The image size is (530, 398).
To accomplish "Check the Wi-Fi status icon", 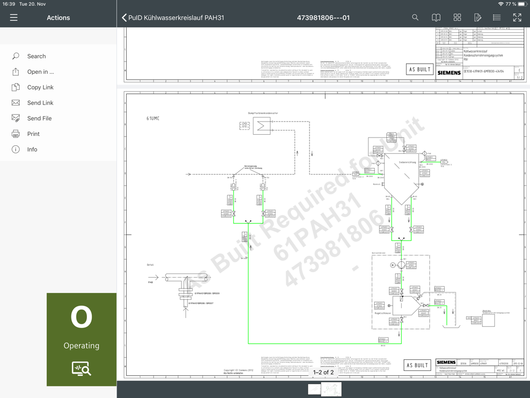I will (501, 4).
